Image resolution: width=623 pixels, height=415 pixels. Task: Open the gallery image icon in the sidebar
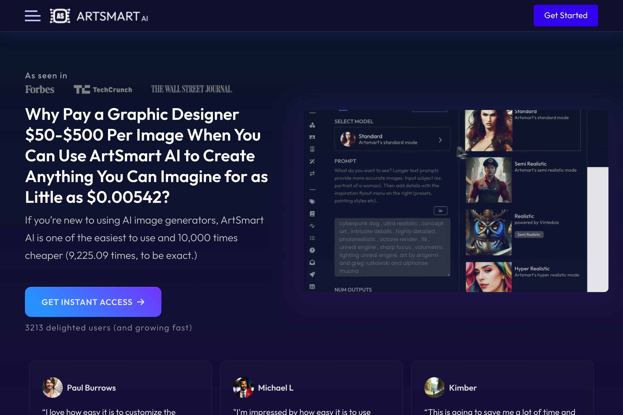coord(313,137)
